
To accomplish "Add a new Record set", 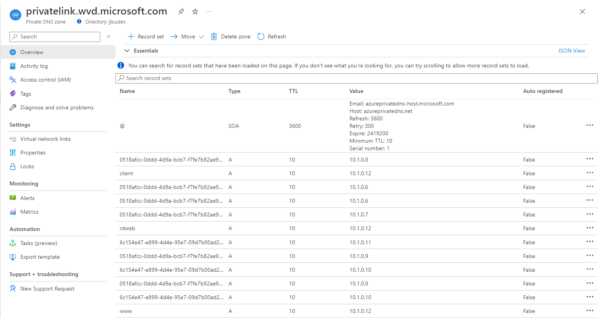I will pos(146,36).
